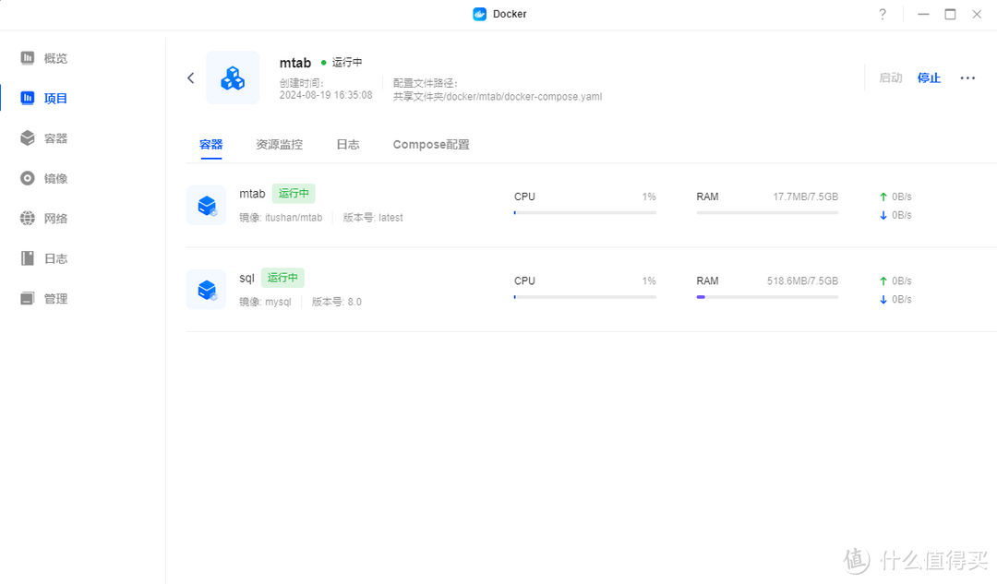Switch to the 资源监控 monitoring tab

click(x=279, y=144)
